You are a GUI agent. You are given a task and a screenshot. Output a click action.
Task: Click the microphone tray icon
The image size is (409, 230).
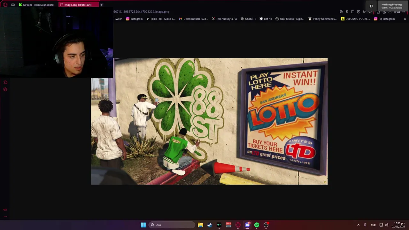pos(365,225)
